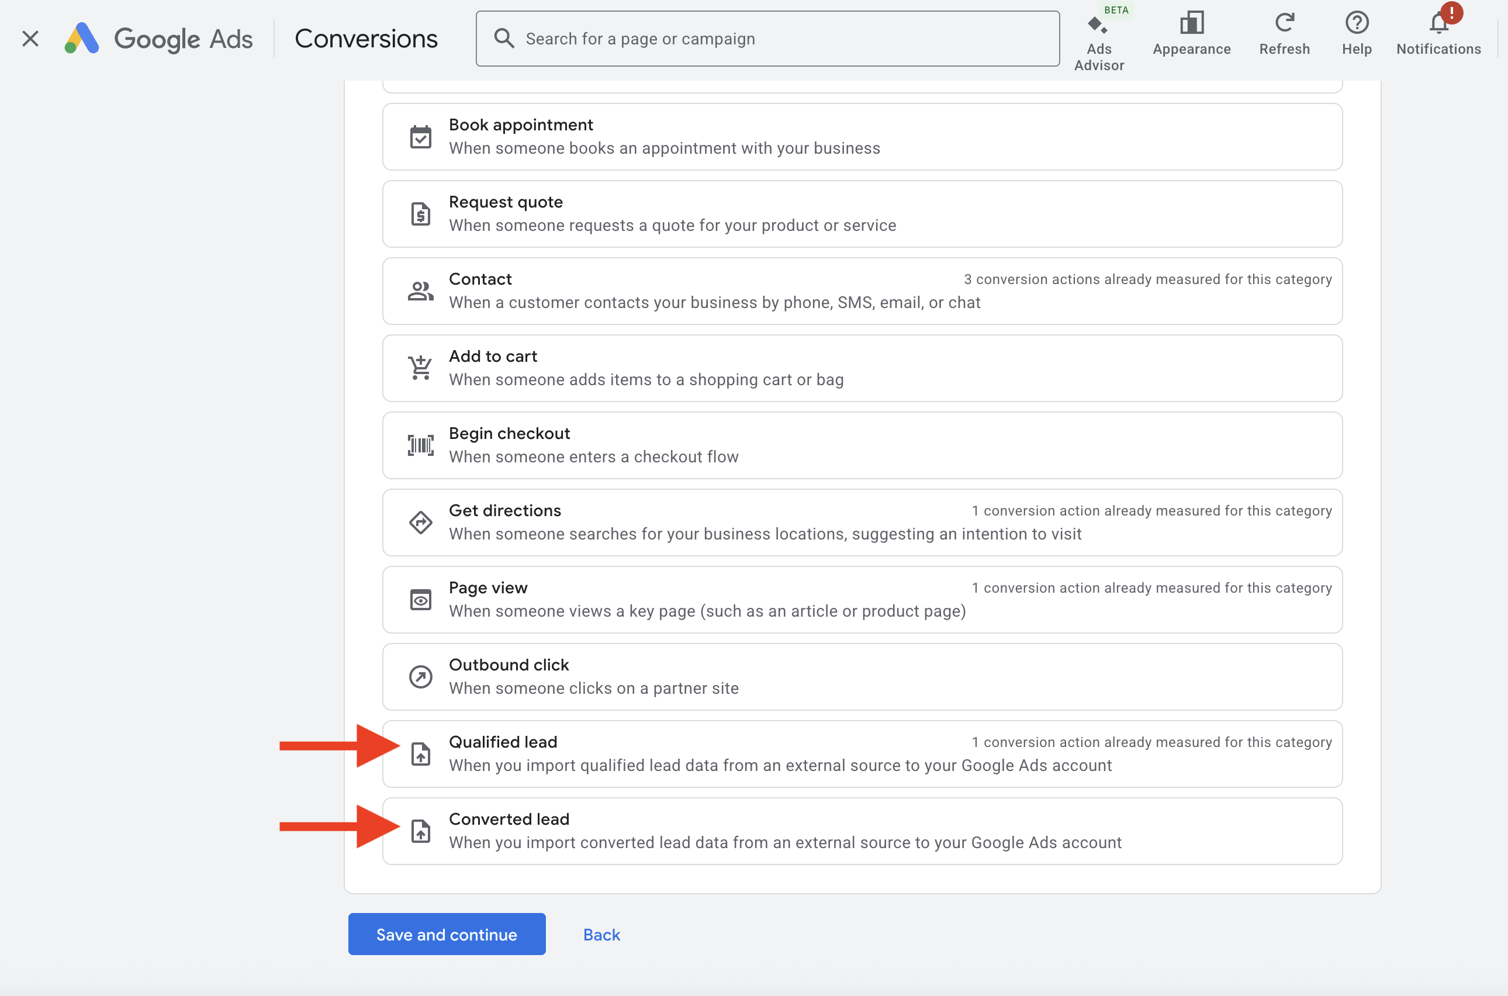The height and width of the screenshot is (996, 1508).
Task: Click the Request quote document icon
Action: [x=420, y=214]
